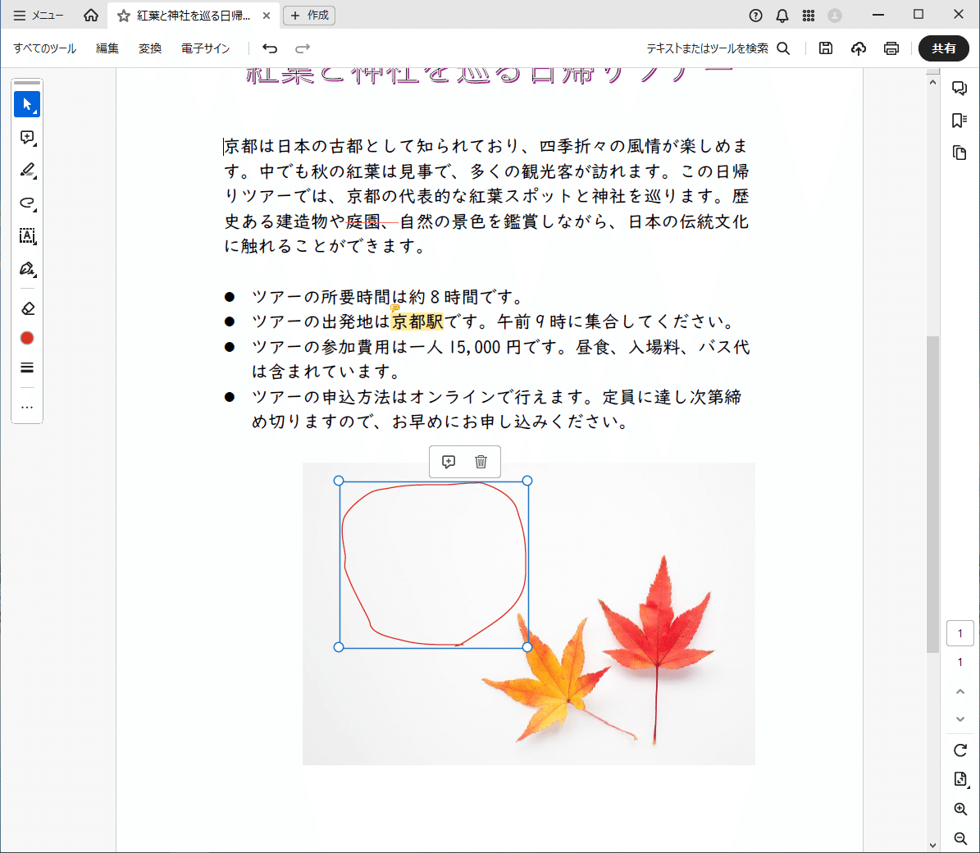This screenshot has height=853, width=980.
Task: Star the current document tab
Action: tap(124, 16)
